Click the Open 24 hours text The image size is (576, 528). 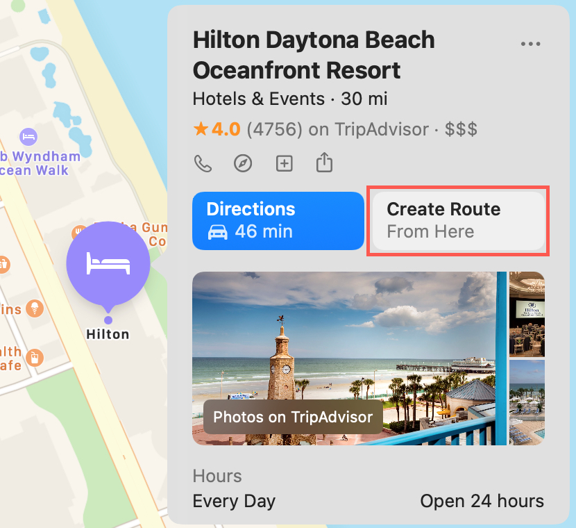point(482,501)
